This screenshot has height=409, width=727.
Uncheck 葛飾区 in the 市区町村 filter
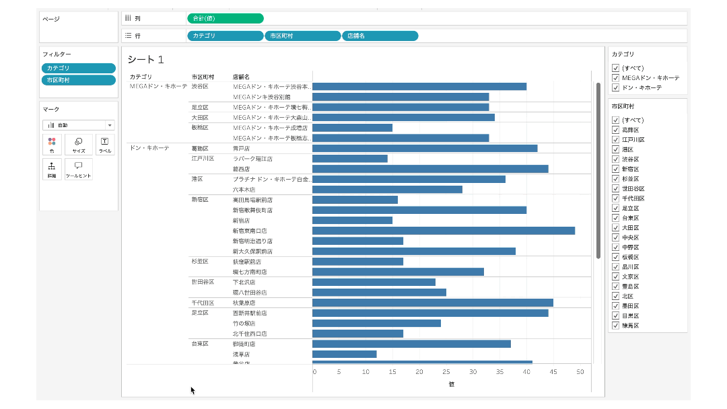(x=616, y=130)
